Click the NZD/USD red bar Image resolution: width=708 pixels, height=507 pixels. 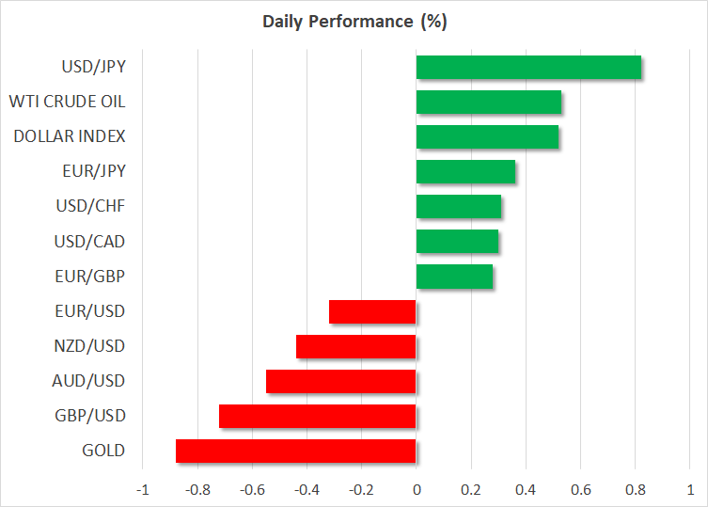pyautogui.click(x=355, y=346)
